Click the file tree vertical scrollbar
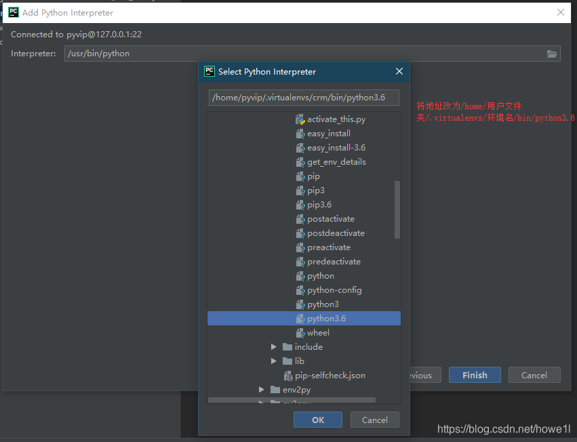The image size is (577, 442). [x=397, y=209]
